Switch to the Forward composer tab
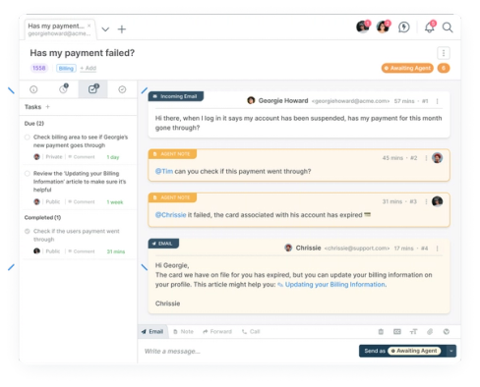Image resolution: width=480 pixels, height=387 pixels. click(217, 332)
